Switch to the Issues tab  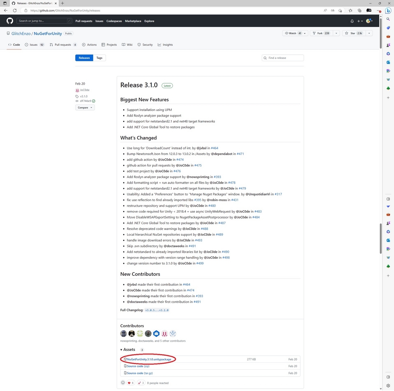tap(34, 45)
